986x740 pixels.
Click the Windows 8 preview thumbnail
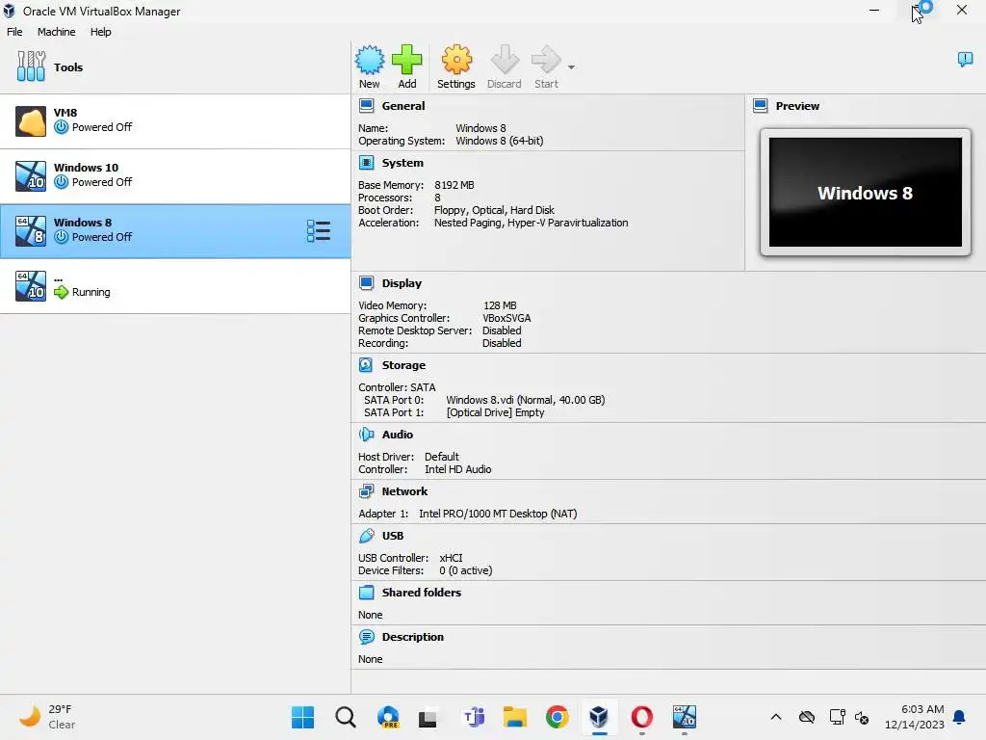(866, 193)
